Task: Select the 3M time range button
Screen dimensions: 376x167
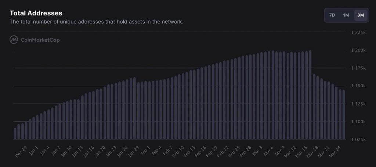Action: click(x=361, y=15)
